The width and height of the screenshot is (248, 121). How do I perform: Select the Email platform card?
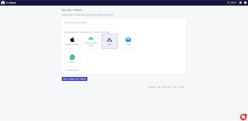tap(128, 41)
